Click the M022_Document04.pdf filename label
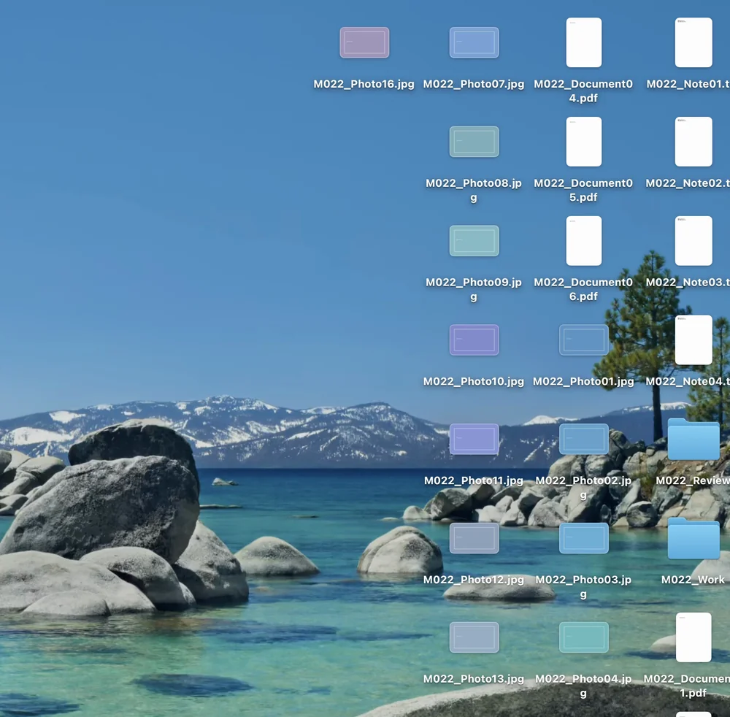Viewport: 730px width, 717px height. click(583, 91)
